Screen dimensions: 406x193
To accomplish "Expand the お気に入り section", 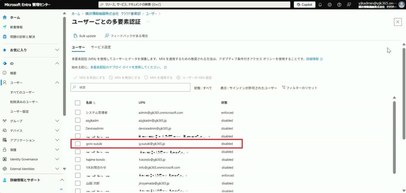I will [57, 50].
